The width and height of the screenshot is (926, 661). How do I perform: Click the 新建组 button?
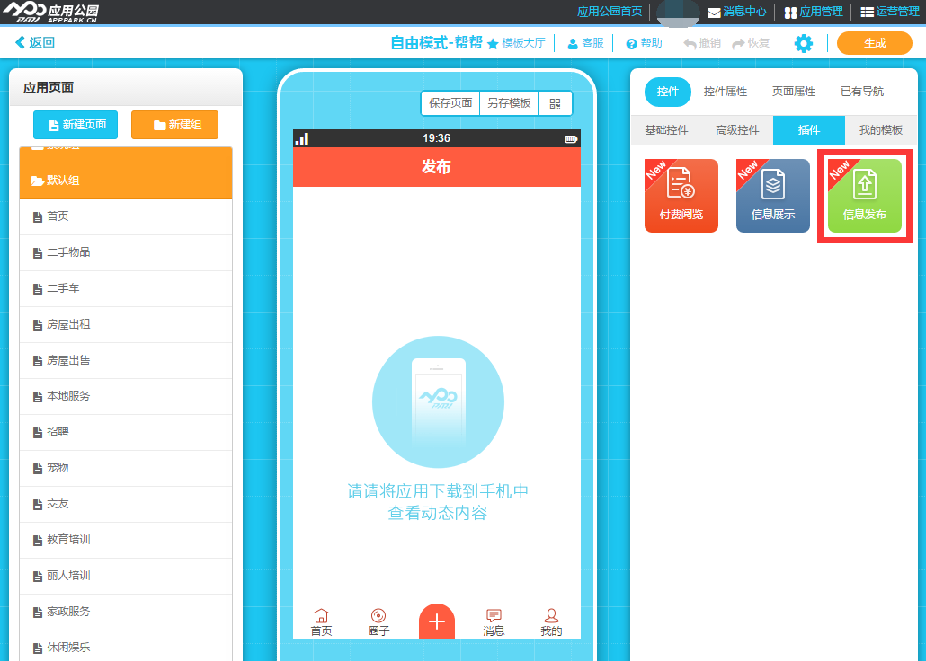(x=174, y=125)
